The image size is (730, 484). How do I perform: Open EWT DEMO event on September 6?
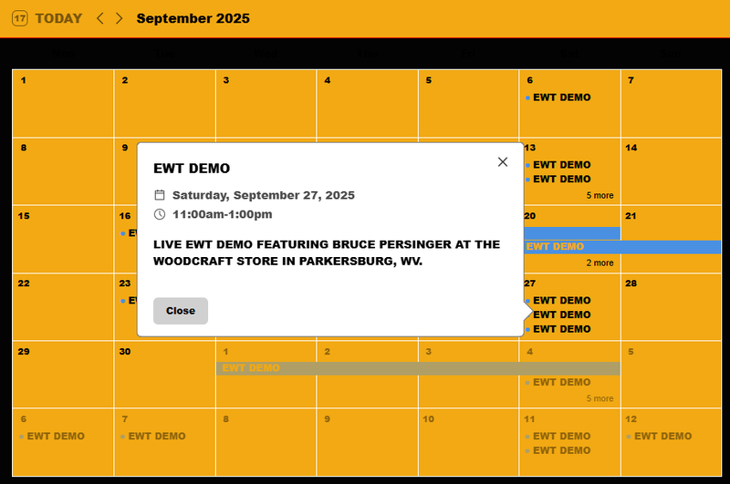561,98
